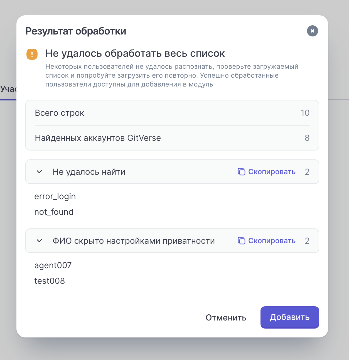This screenshot has width=349, height=360.
Task: Select the 'test008' entry
Action: point(50,281)
